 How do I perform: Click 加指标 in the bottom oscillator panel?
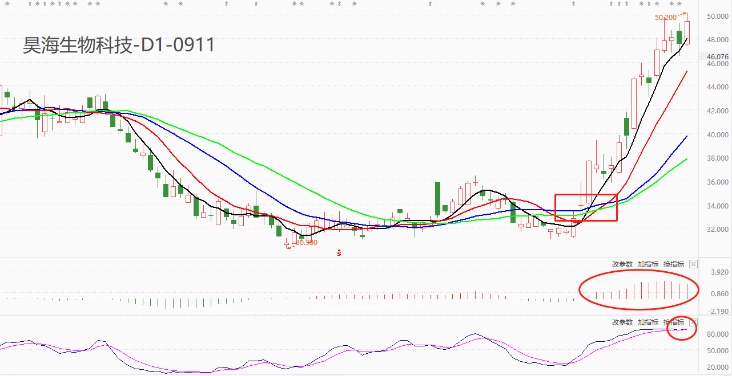point(648,322)
